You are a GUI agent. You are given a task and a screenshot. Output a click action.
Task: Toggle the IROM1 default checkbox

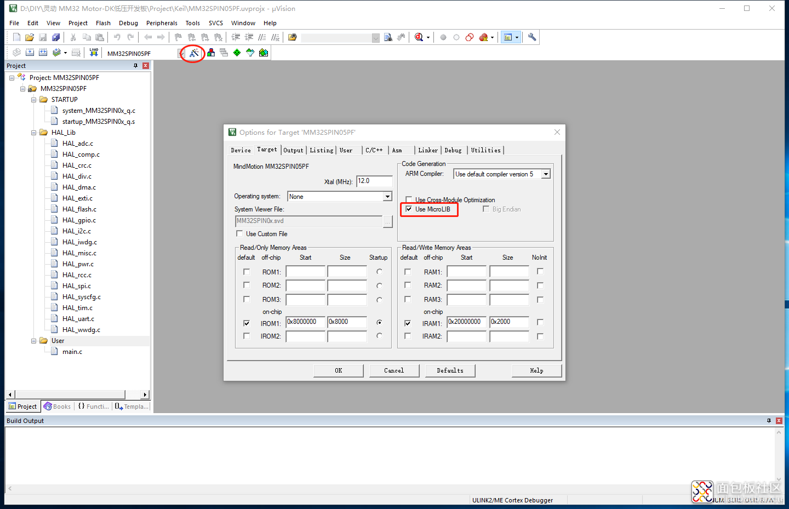[247, 323]
